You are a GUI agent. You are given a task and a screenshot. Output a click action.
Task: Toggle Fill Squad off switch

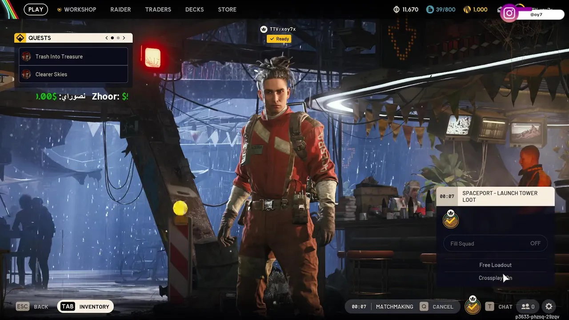pyautogui.click(x=495, y=244)
